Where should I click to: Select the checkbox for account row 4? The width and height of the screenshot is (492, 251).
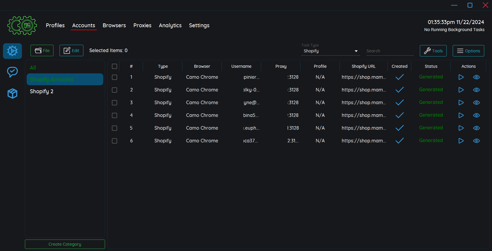pos(114,115)
